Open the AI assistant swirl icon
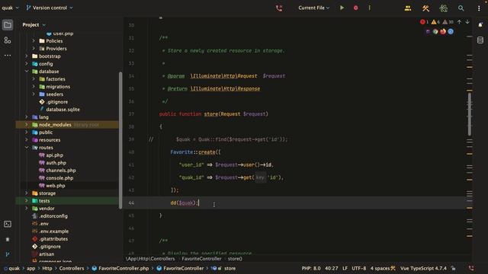 tap(443, 8)
